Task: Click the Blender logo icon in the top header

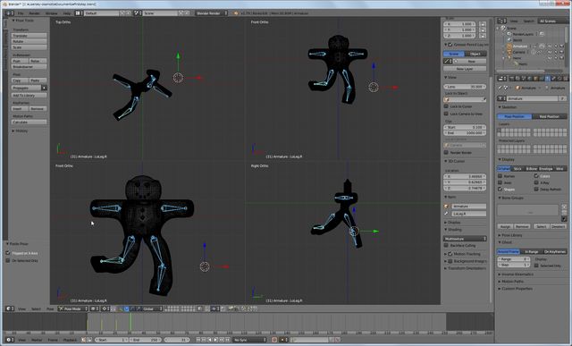Action: coord(236,13)
